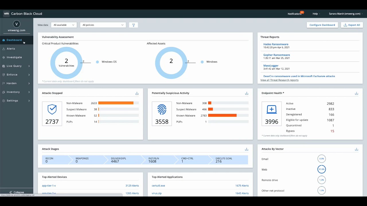Image resolution: width=367 pixels, height=206 pixels.
Task: Expand the Enforce submenu arrow
Action: (x=29, y=75)
